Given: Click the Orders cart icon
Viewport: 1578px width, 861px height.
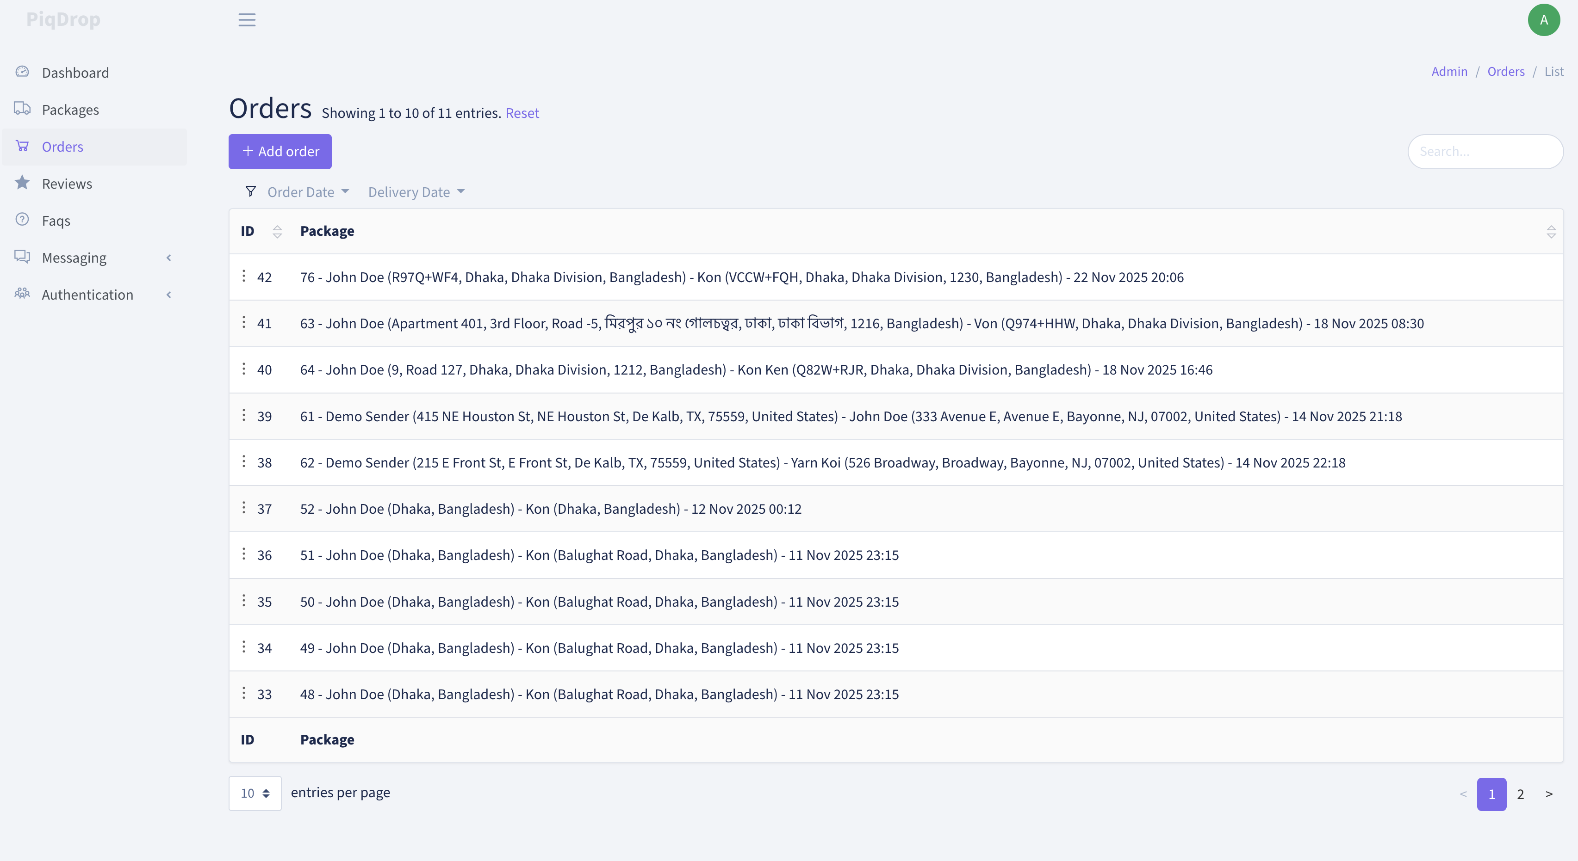Looking at the screenshot, I should coord(22,146).
